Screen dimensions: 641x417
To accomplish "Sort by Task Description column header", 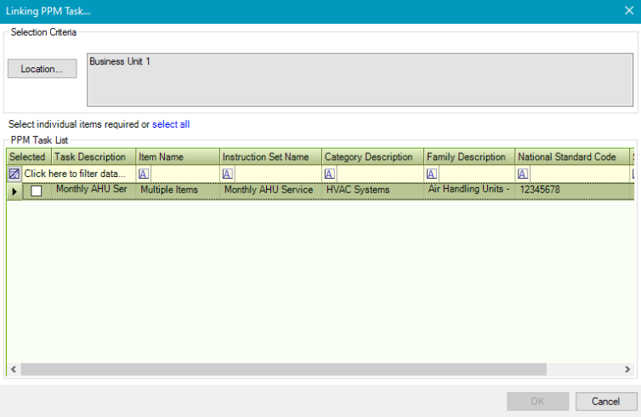I will pos(89,157).
